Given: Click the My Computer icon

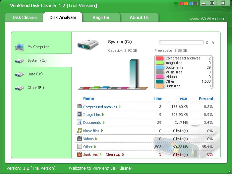Looking at the screenshot, I should point(19,47).
